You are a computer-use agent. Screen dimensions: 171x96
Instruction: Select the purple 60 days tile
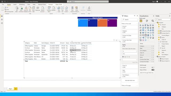pyautogui.click(x=112, y=23)
